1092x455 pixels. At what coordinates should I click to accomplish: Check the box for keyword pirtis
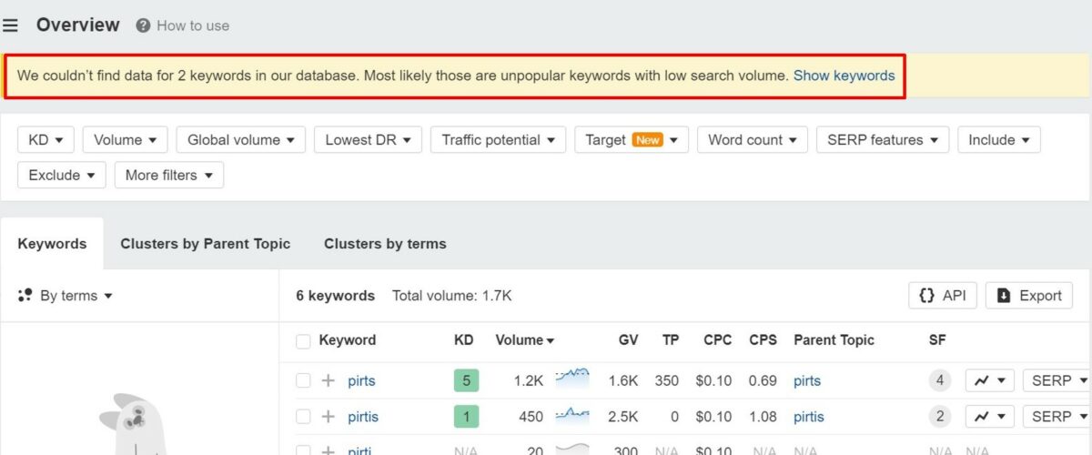pyautogui.click(x=303, y=417)
